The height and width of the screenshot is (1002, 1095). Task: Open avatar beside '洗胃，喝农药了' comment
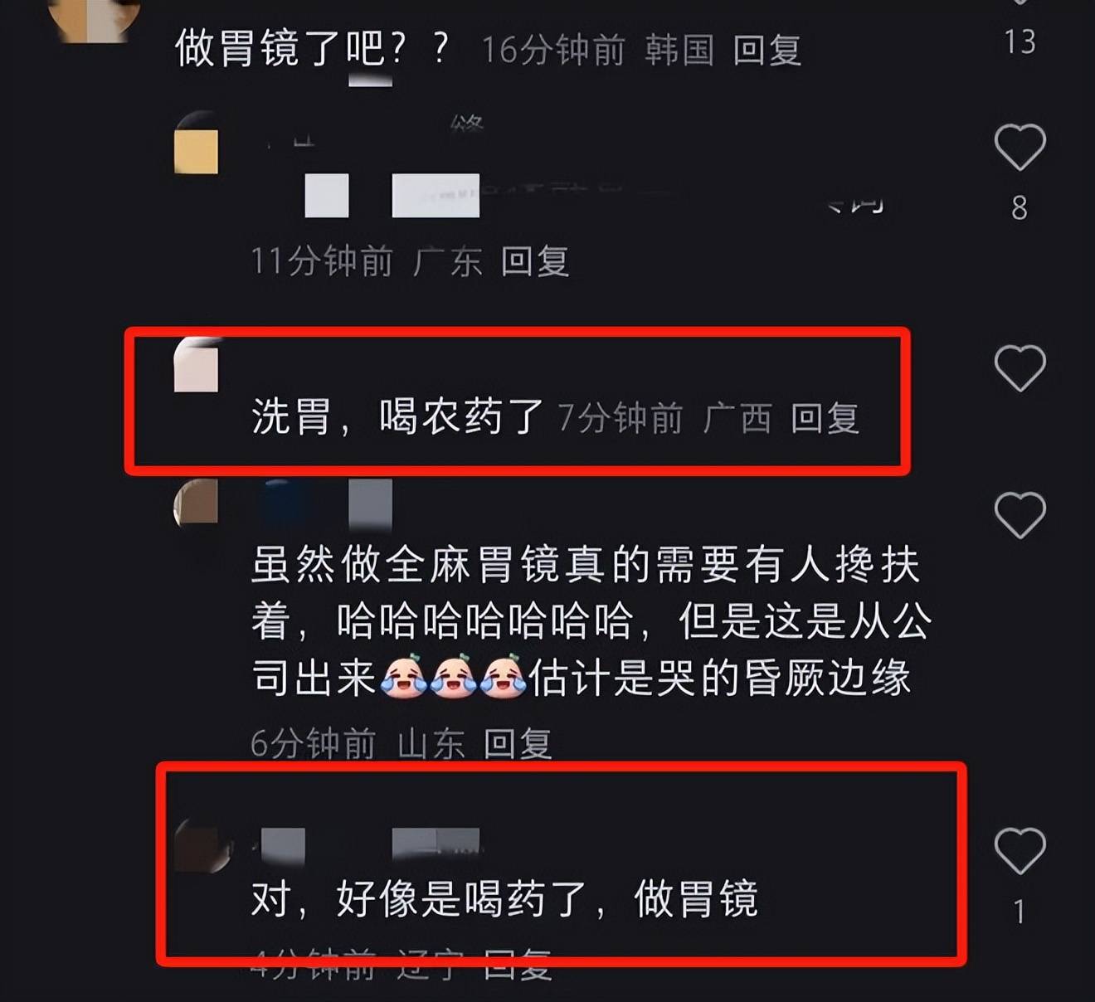tap(196, 365)
